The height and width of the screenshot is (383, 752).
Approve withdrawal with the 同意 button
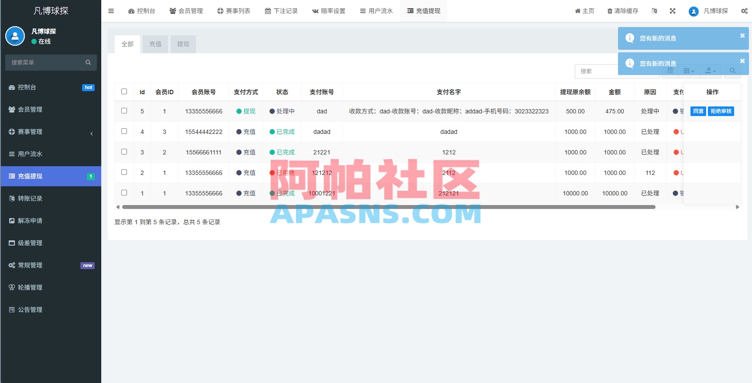click(698, 111)
